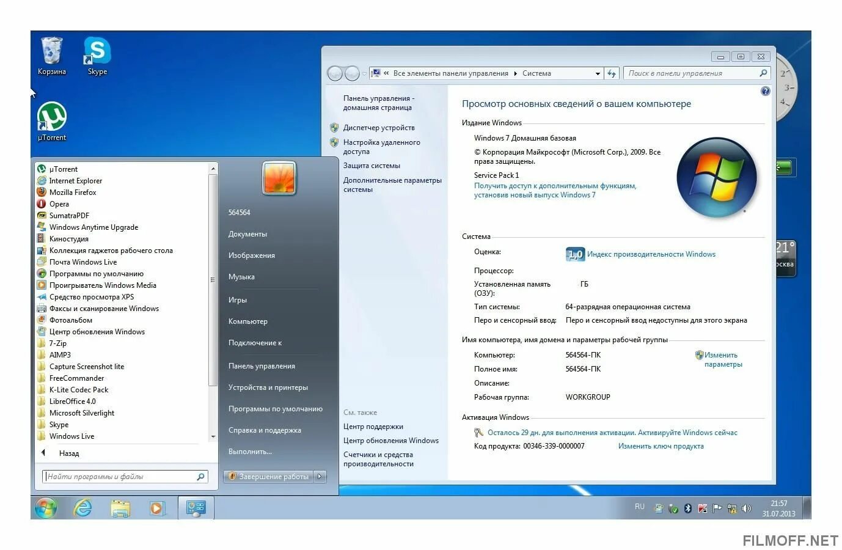Expand the Capture Screenshot lite folder
Viewport: 842px width, 550px height.
tap(86, 367)
